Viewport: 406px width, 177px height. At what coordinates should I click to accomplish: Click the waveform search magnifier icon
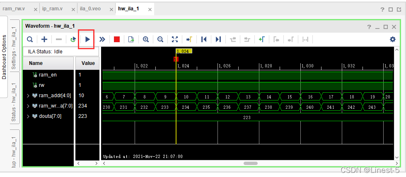(x=30, y=39)
